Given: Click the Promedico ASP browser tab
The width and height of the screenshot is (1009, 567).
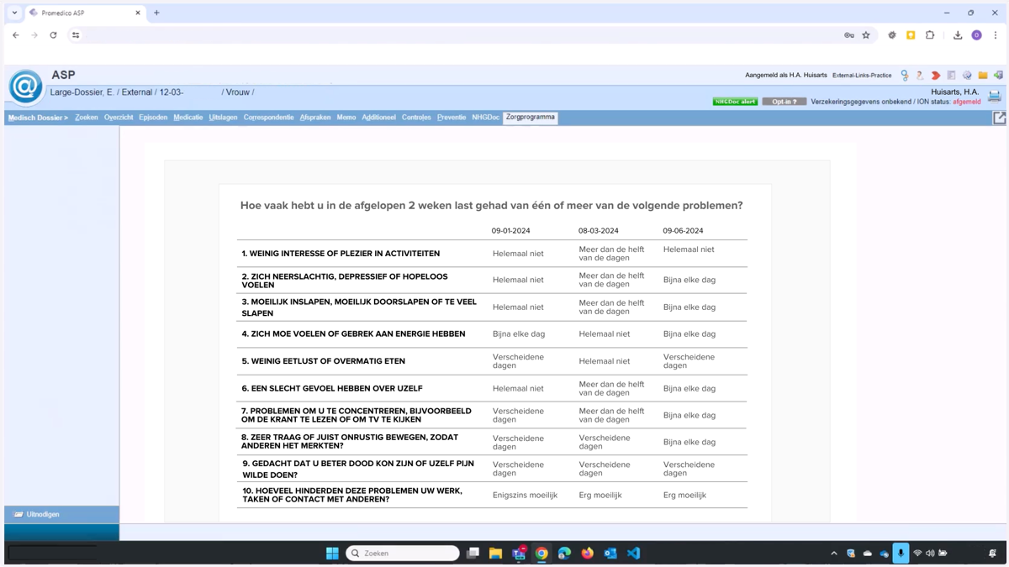Looking at the screenshot, I should 85,13.
